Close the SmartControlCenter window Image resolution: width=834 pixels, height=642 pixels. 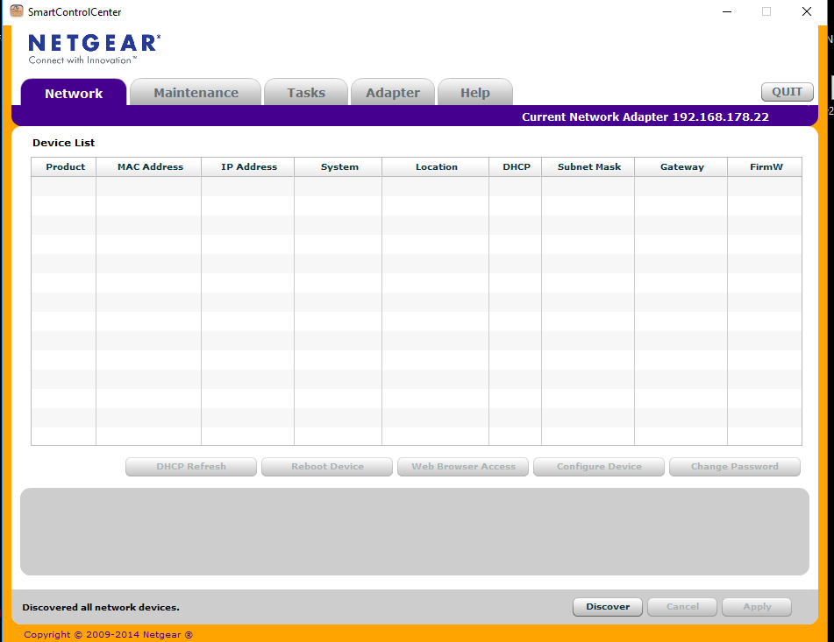pyautogui.click(x=807, y=11)
